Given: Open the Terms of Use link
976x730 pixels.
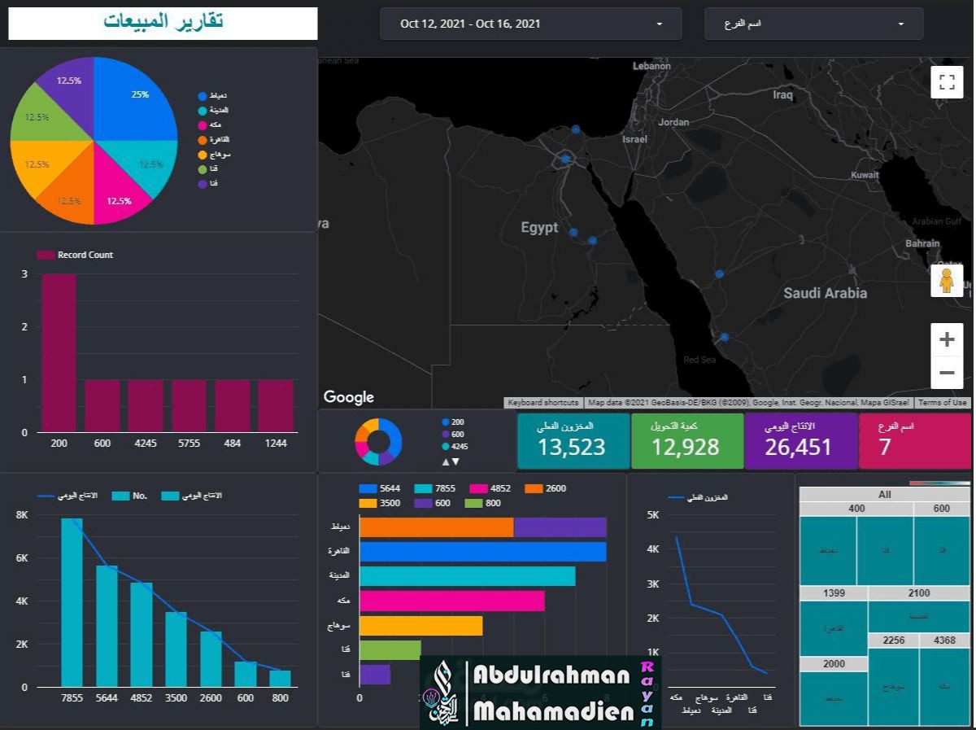Looking at the screenshot, I should coord(943,402).
